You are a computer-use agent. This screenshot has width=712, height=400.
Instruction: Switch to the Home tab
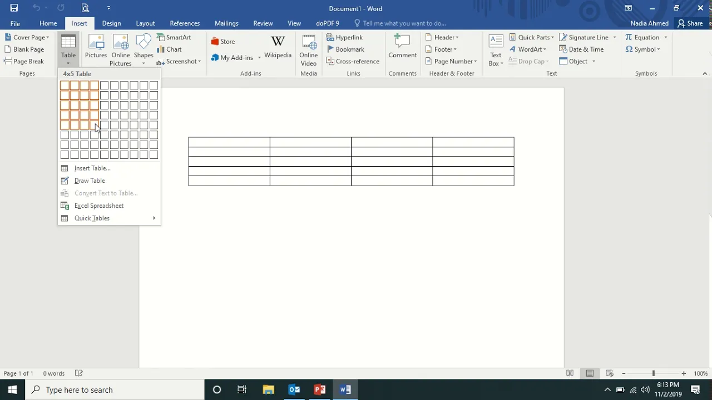(x=48, y=23)
